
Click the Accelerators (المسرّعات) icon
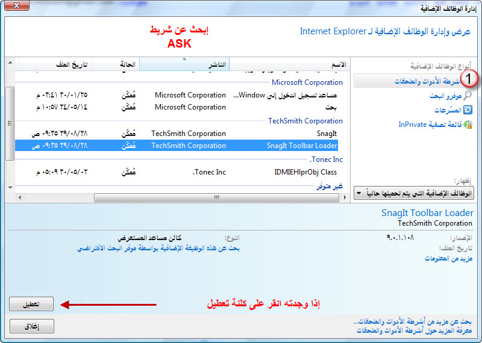(x=468, y=110)
